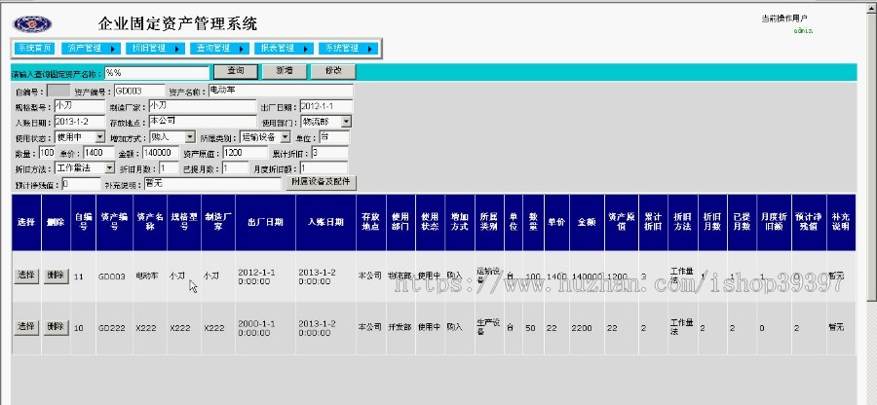Click 选择 button in the GD222 row
Screen dimensions: 877x405
[x=26, y=327]
